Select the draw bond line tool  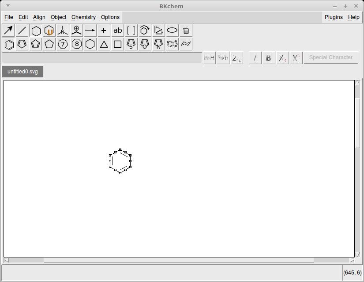[x=22, y=30]
